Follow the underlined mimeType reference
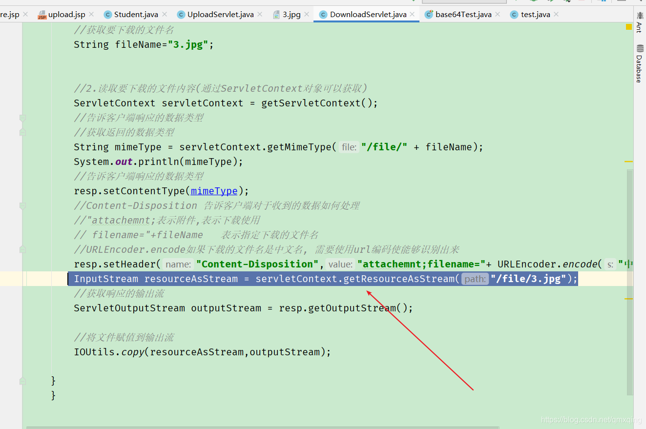This screenshot has width=646, height=429. tap(214, 191)
